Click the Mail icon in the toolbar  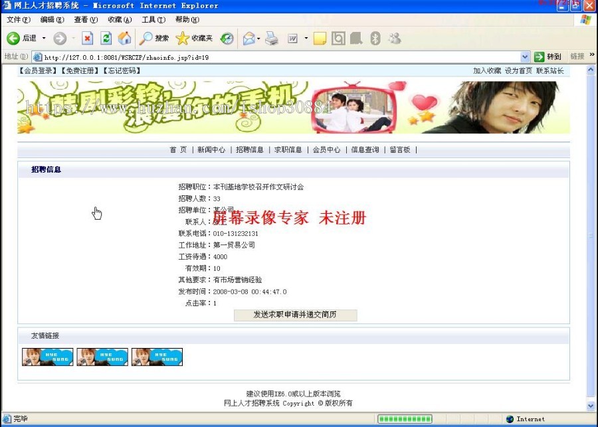click(x=249, y=38)
